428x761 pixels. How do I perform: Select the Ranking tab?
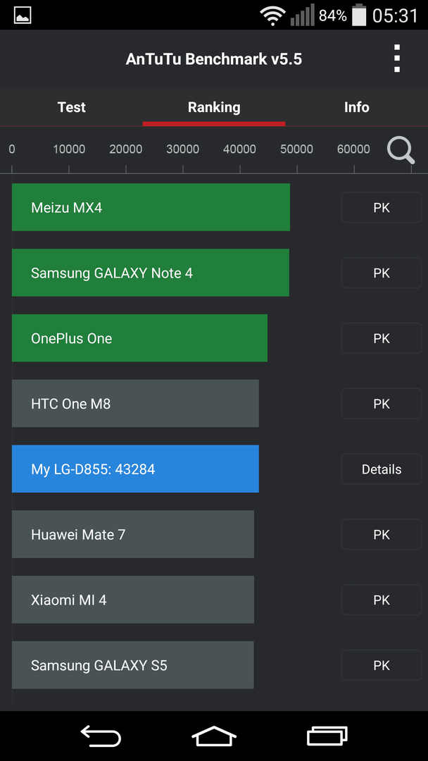[x=214, y=107]
